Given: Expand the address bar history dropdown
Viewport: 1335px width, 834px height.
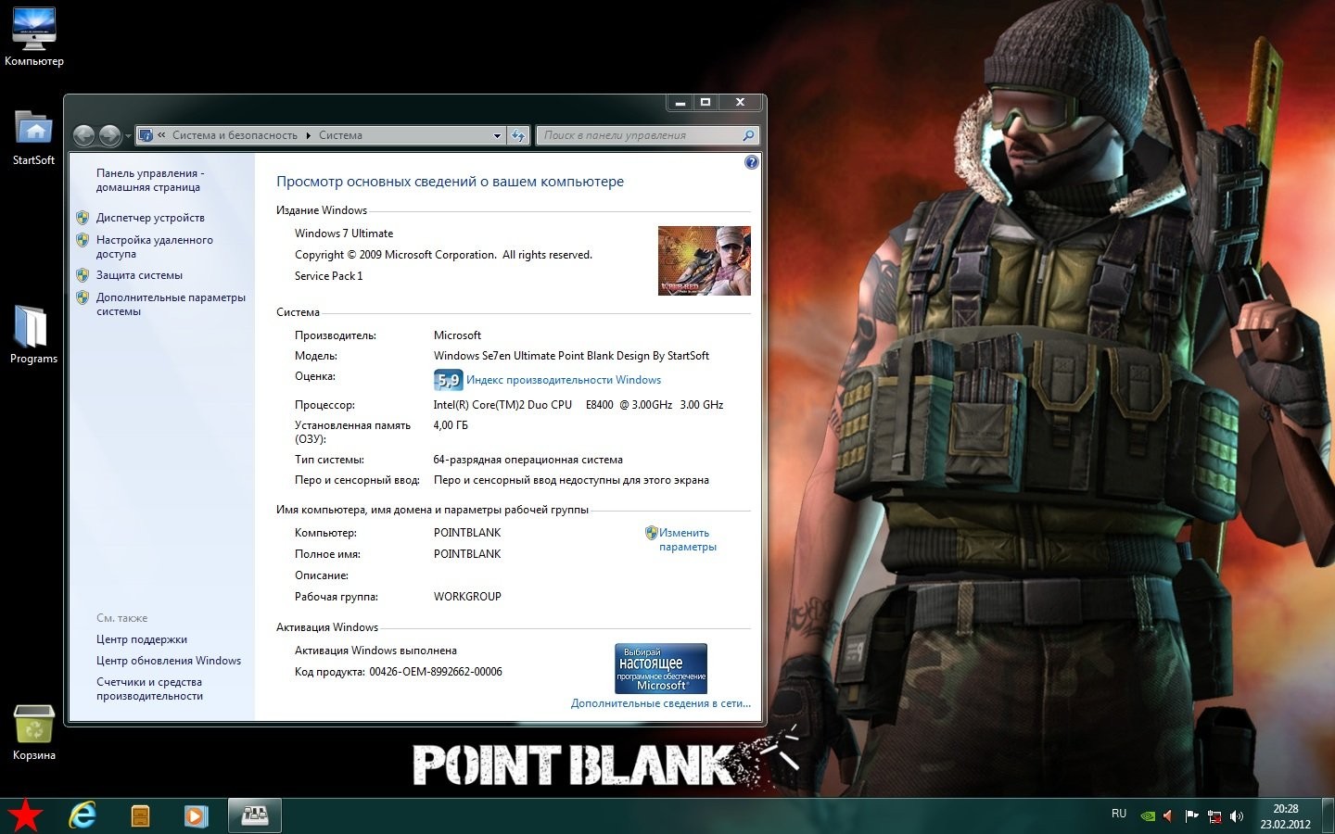Looking at the screenshot, I should click(x=497, y=135).
